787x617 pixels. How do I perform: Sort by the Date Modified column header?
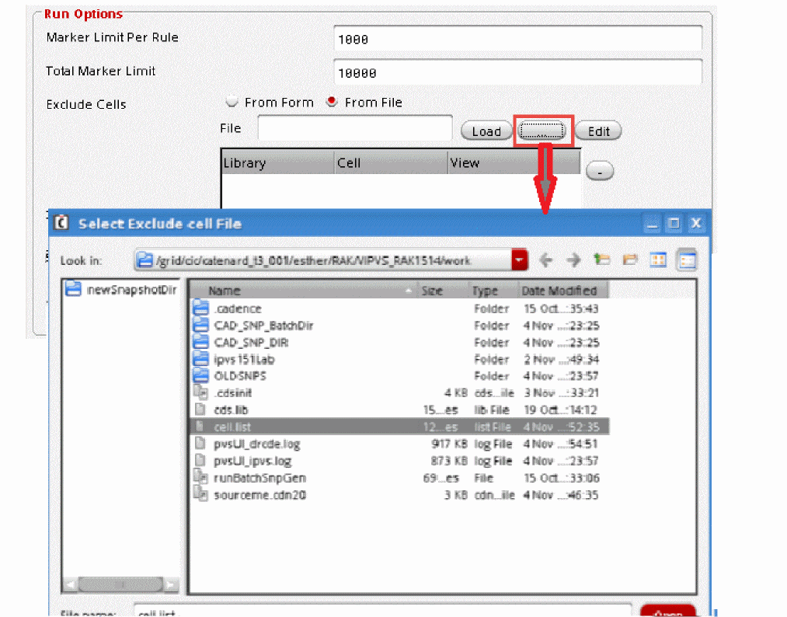[x=563, y=290]
